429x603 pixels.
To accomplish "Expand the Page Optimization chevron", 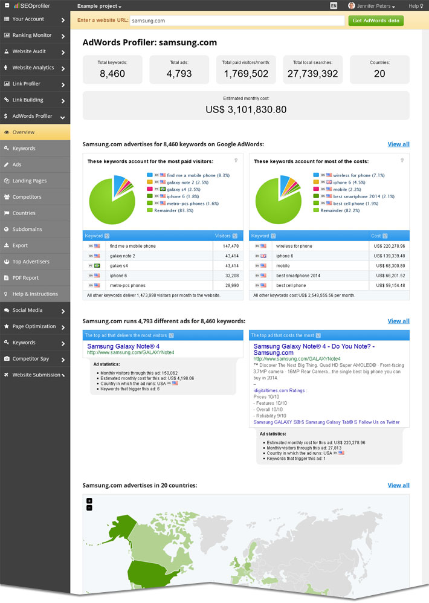I will (63, 327).
